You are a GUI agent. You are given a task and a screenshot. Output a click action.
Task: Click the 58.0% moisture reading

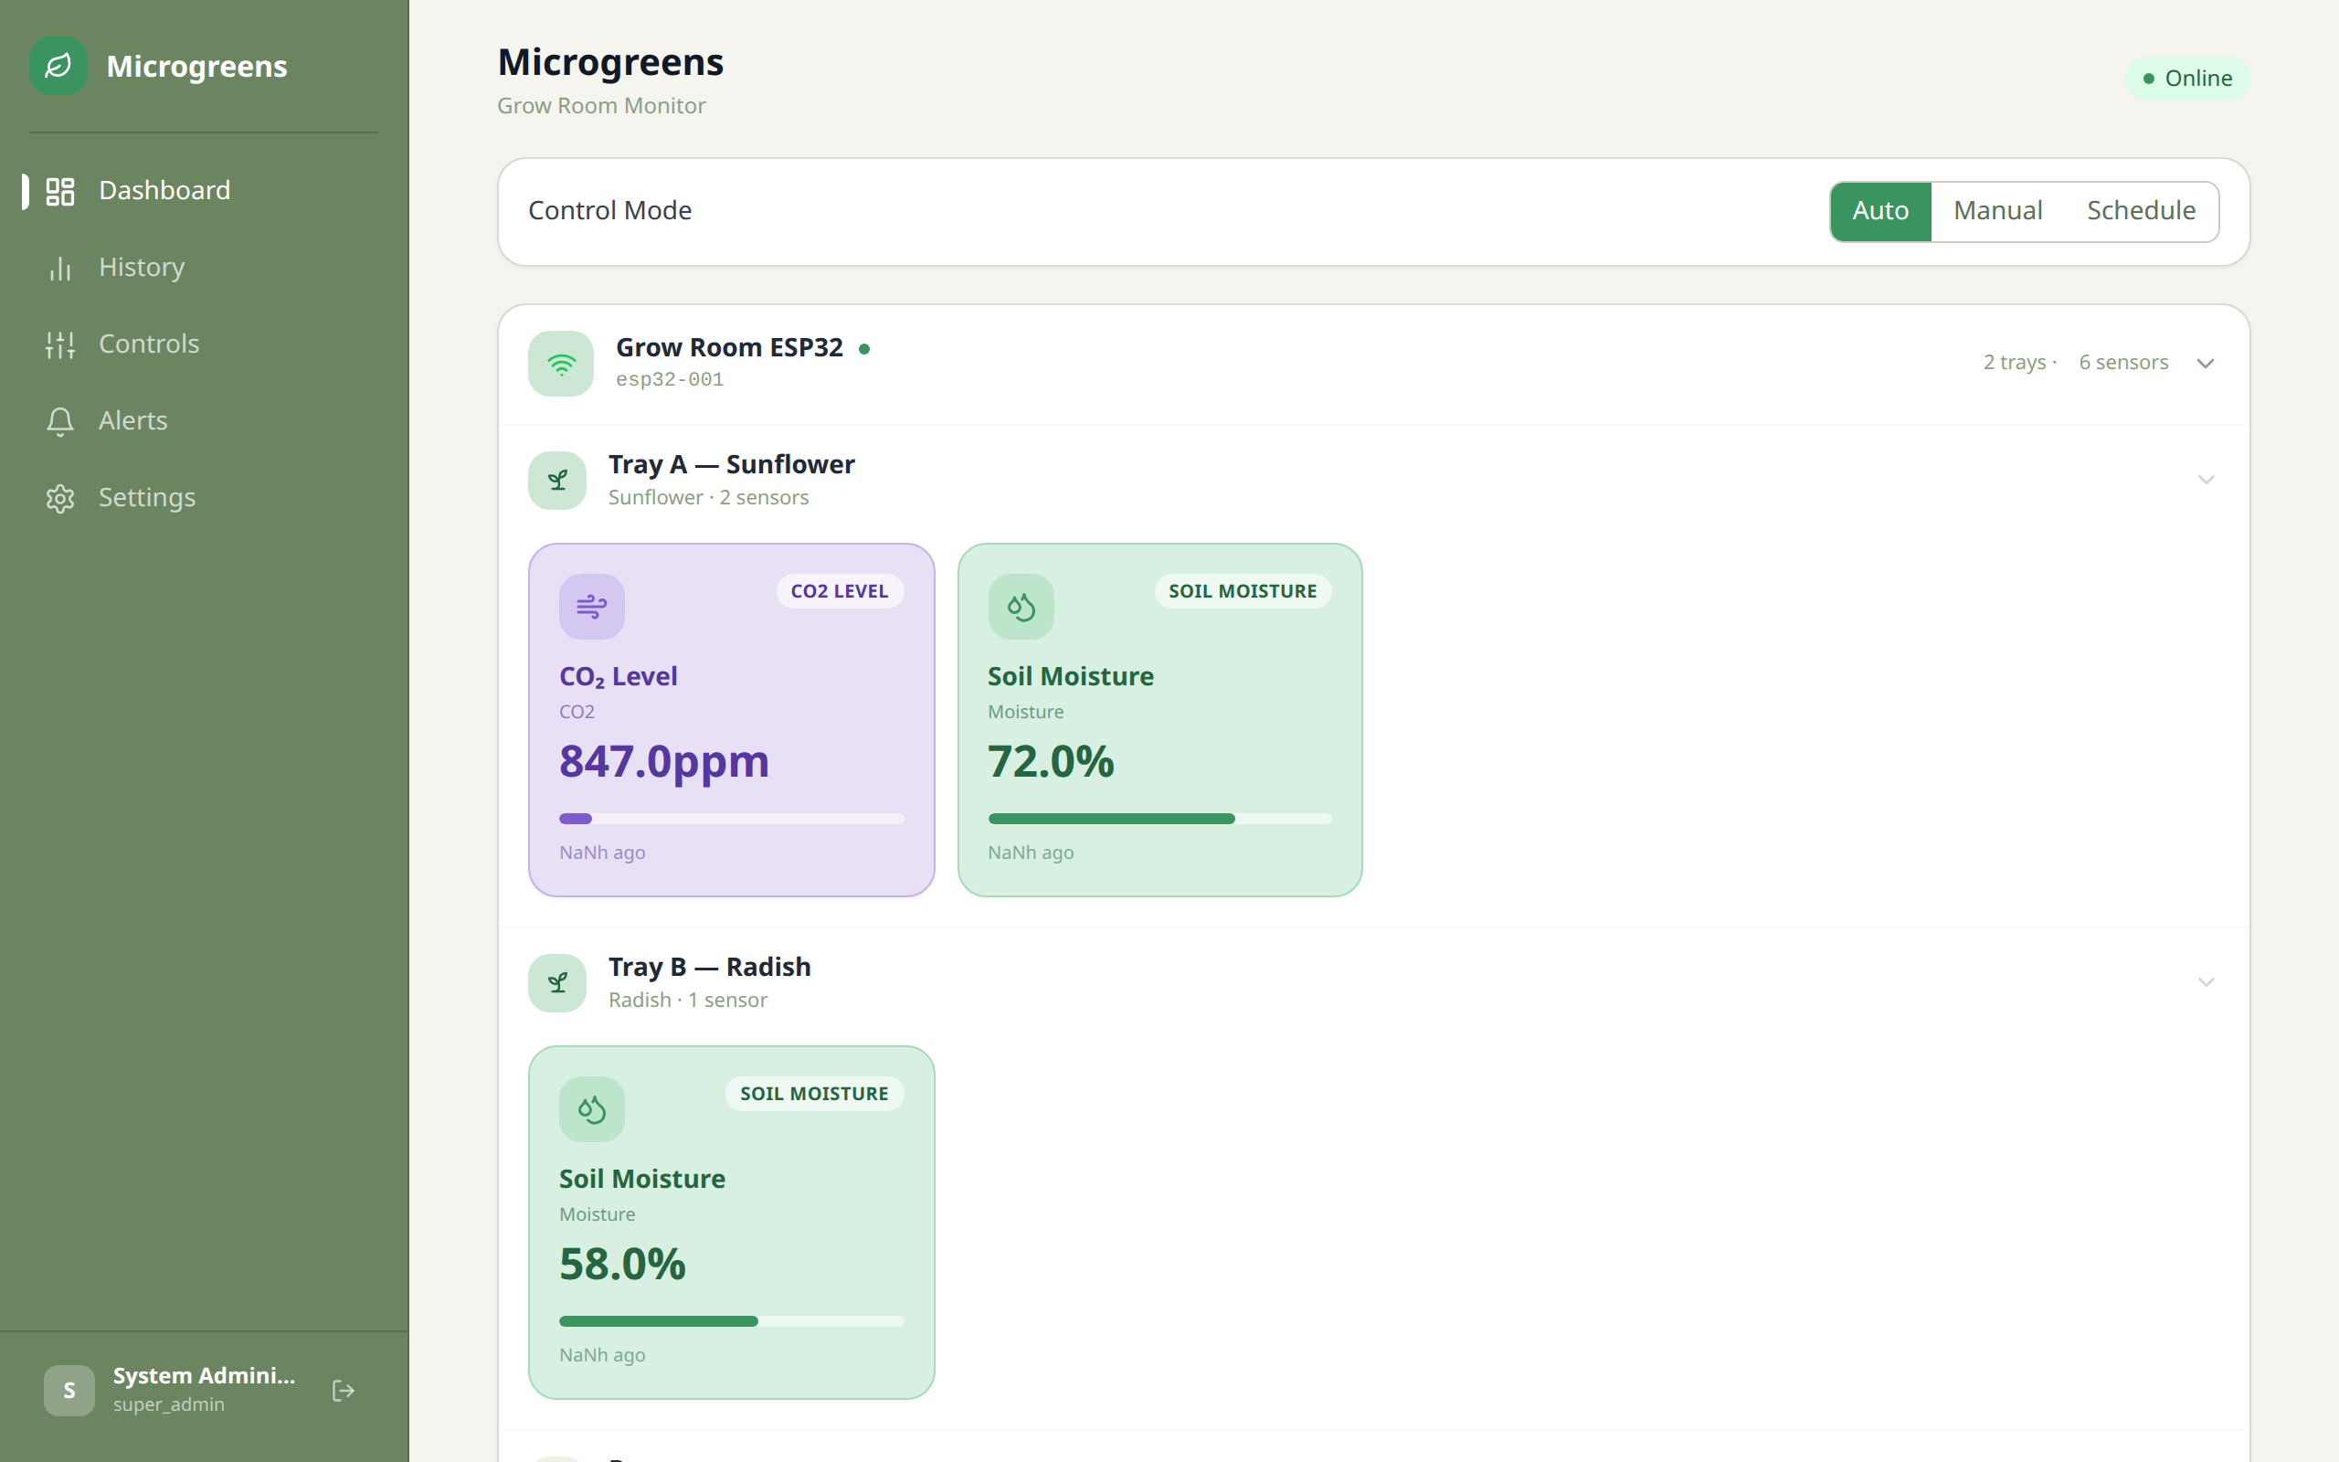tap(622, 1264)
